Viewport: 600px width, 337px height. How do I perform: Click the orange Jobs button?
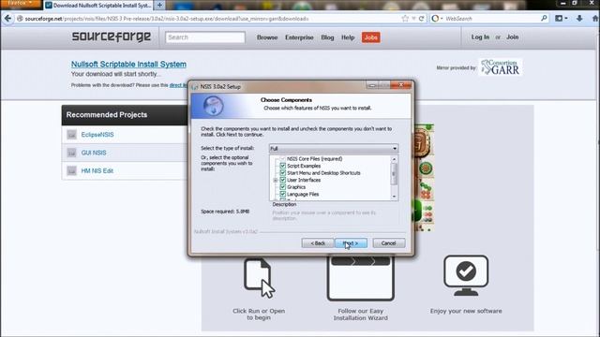point(371,37)
